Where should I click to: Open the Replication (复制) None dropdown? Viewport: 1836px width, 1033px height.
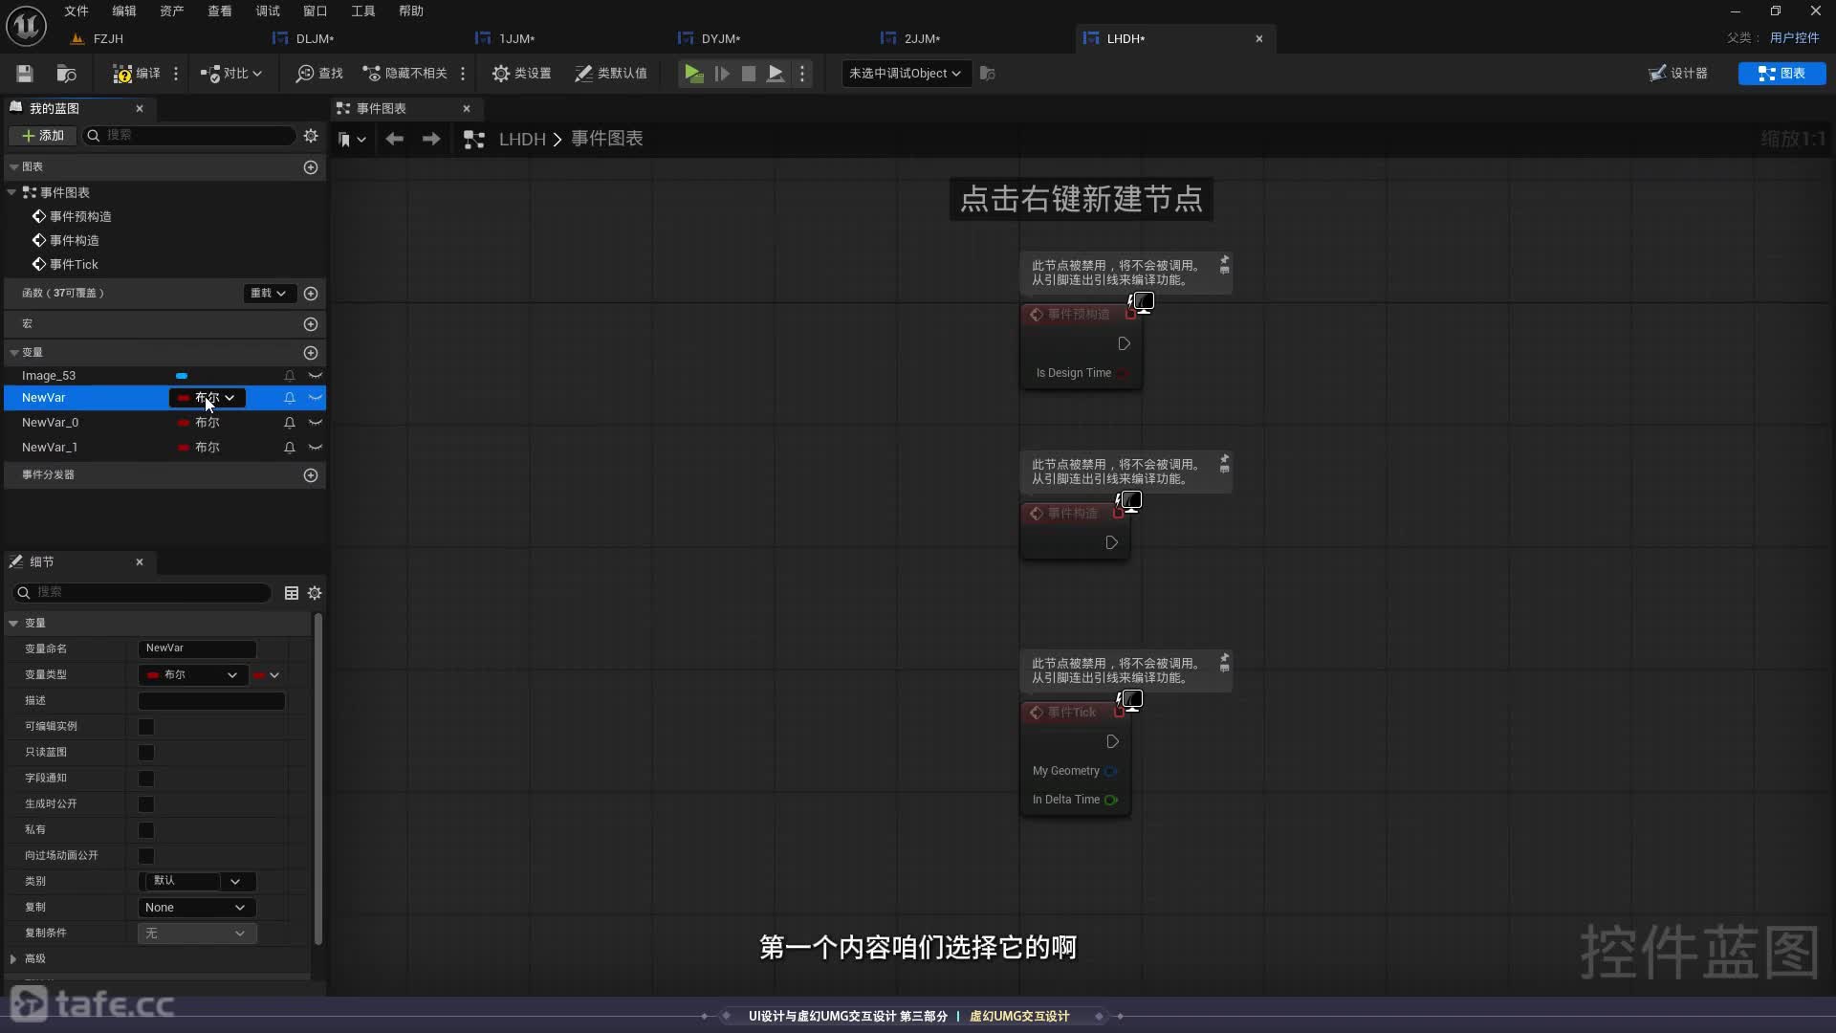(196, 908)
